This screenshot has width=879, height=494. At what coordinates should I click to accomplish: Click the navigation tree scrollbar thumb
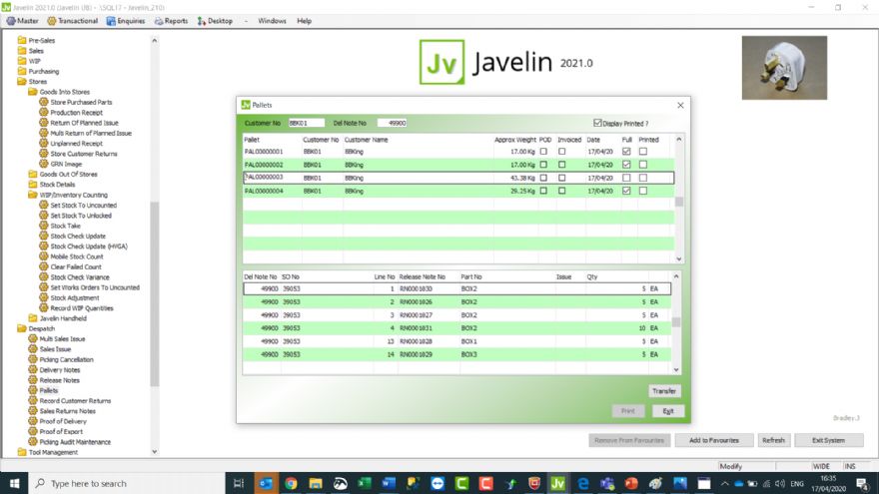point(154,294)
